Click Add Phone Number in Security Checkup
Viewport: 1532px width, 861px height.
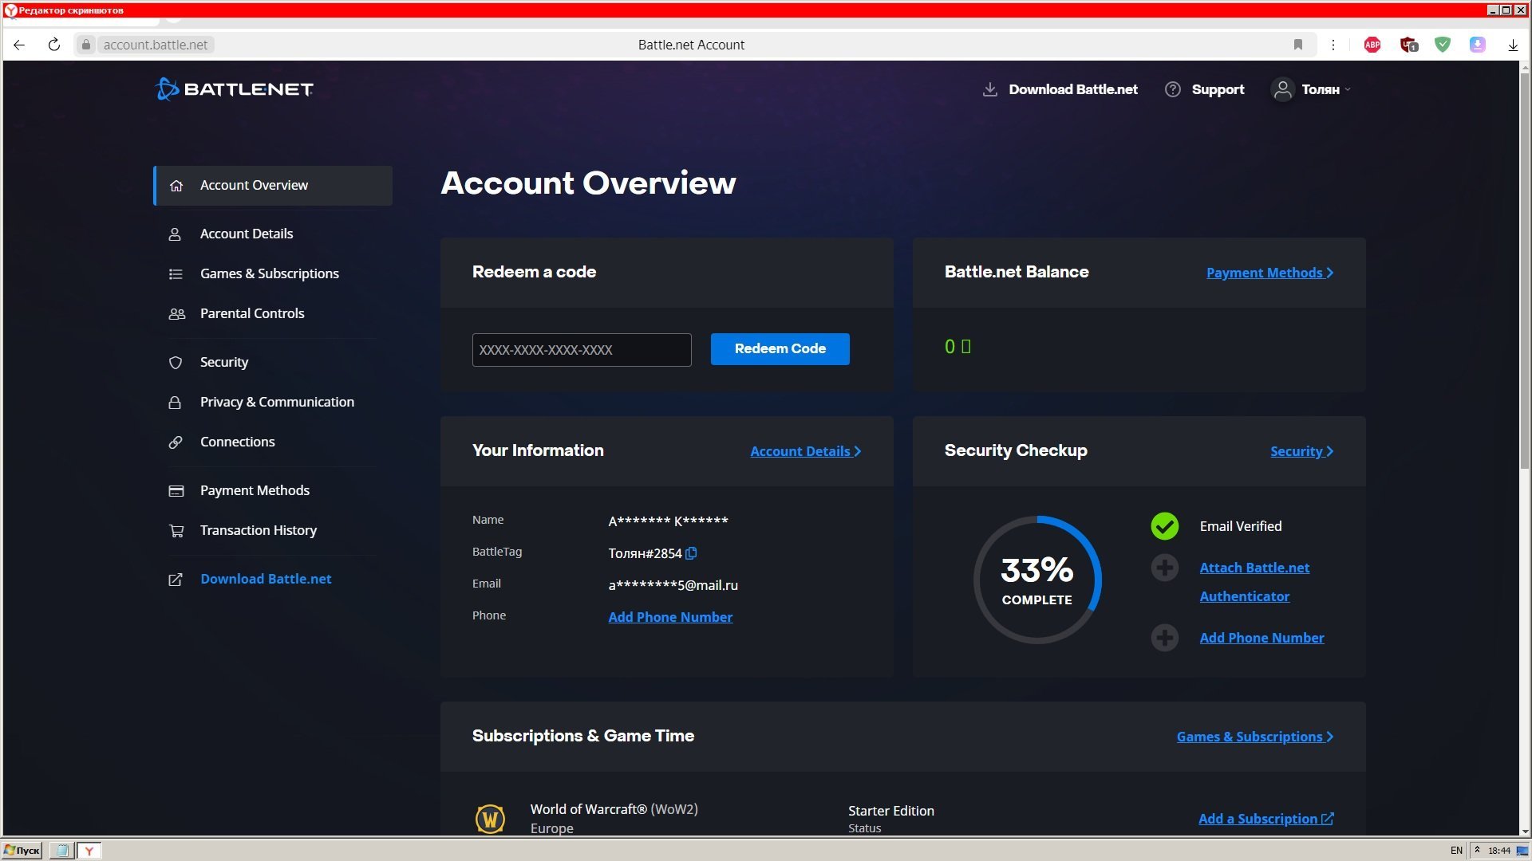tap(1262, 638)
